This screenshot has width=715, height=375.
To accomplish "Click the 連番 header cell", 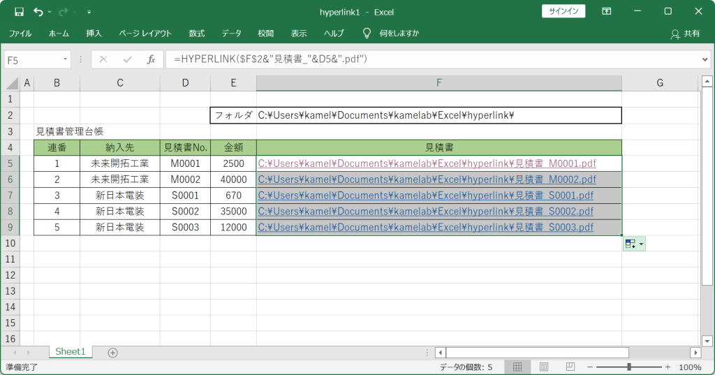I will click(x=57, y=147).
